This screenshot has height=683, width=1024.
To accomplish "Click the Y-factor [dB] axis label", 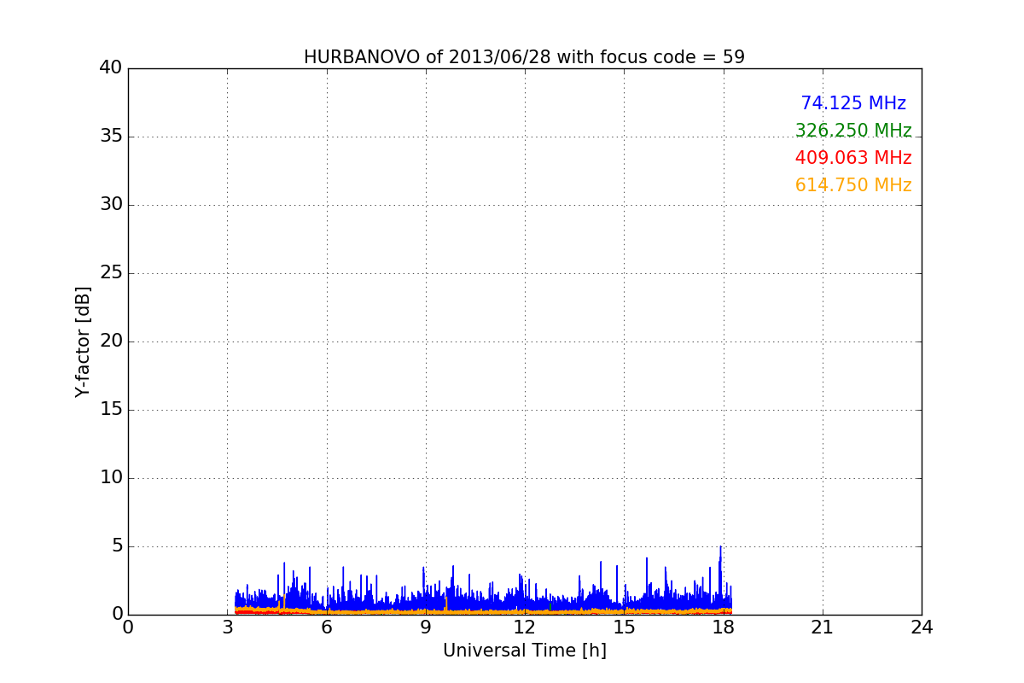I will pos(83,341).
